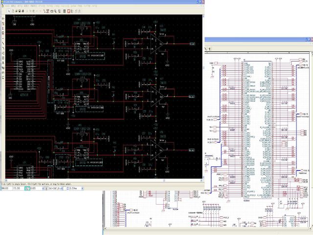The height and width of the screenshot is (235, 313).
Task: Select the top output port on the right
Action: click(192, 44)
